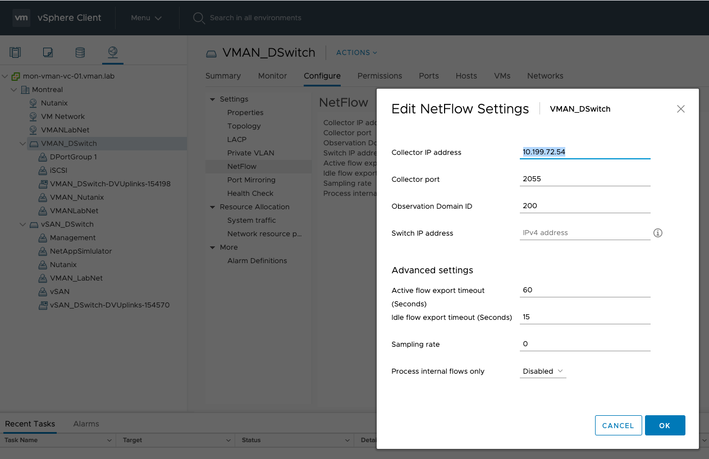Open the Process internal flows only dropdown

(x=543, y=371)
